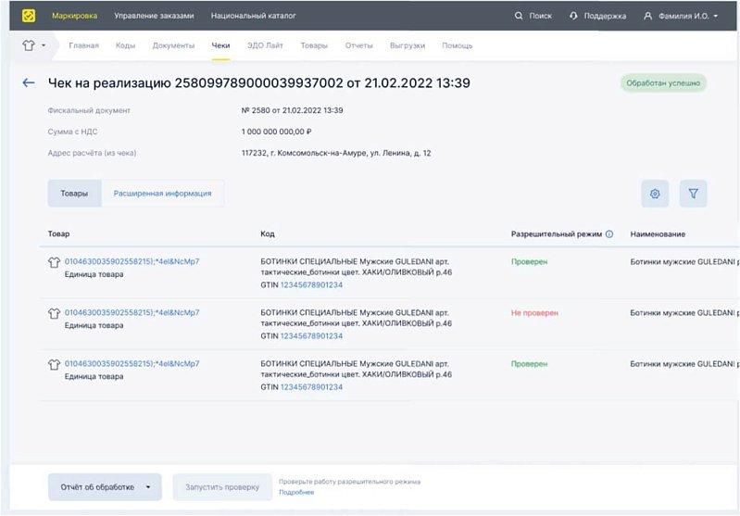The width and height of the screenshot is (740, 516).
Task: Click the Наименование column header
Action: (658, 233)
